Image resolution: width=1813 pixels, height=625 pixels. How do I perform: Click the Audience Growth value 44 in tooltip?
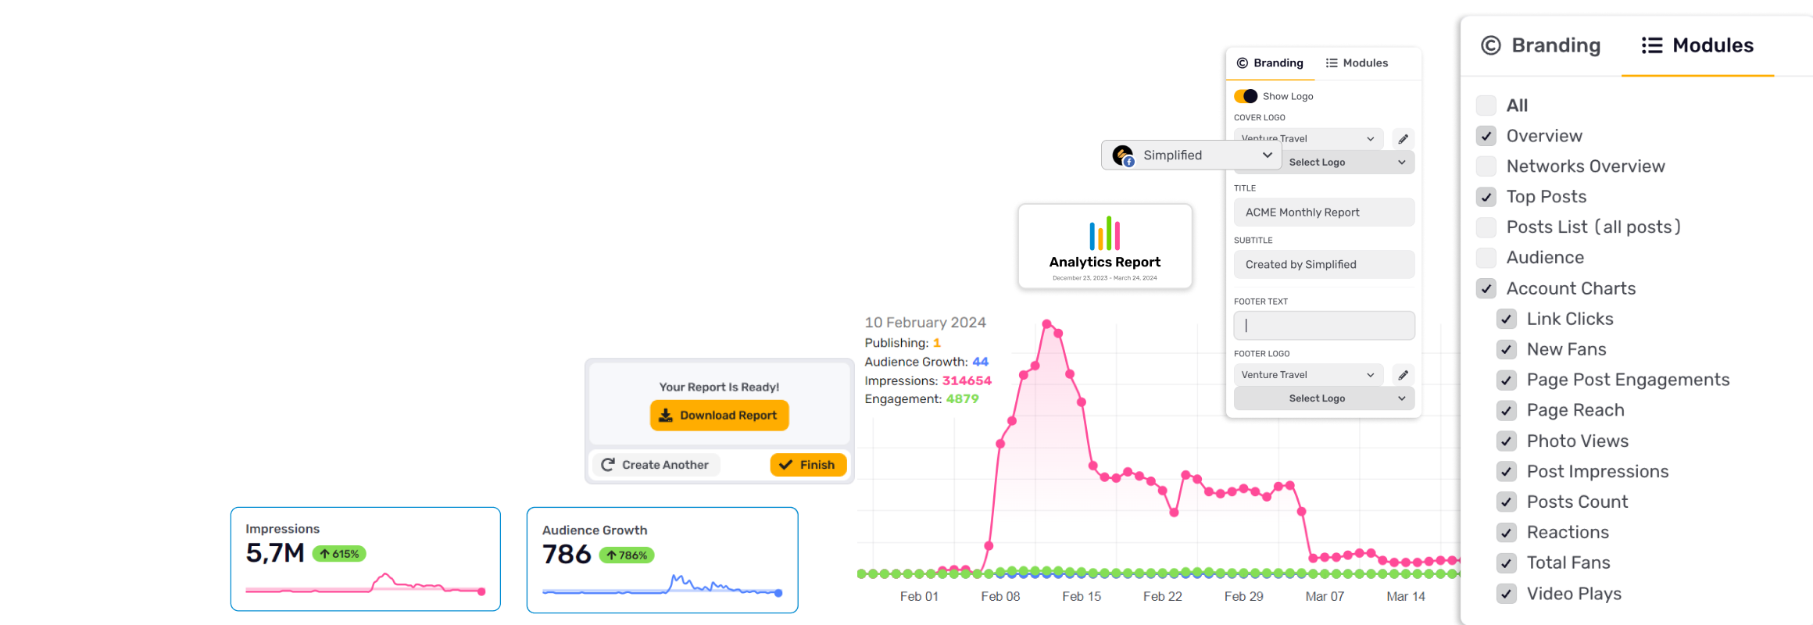pos(980,362)
